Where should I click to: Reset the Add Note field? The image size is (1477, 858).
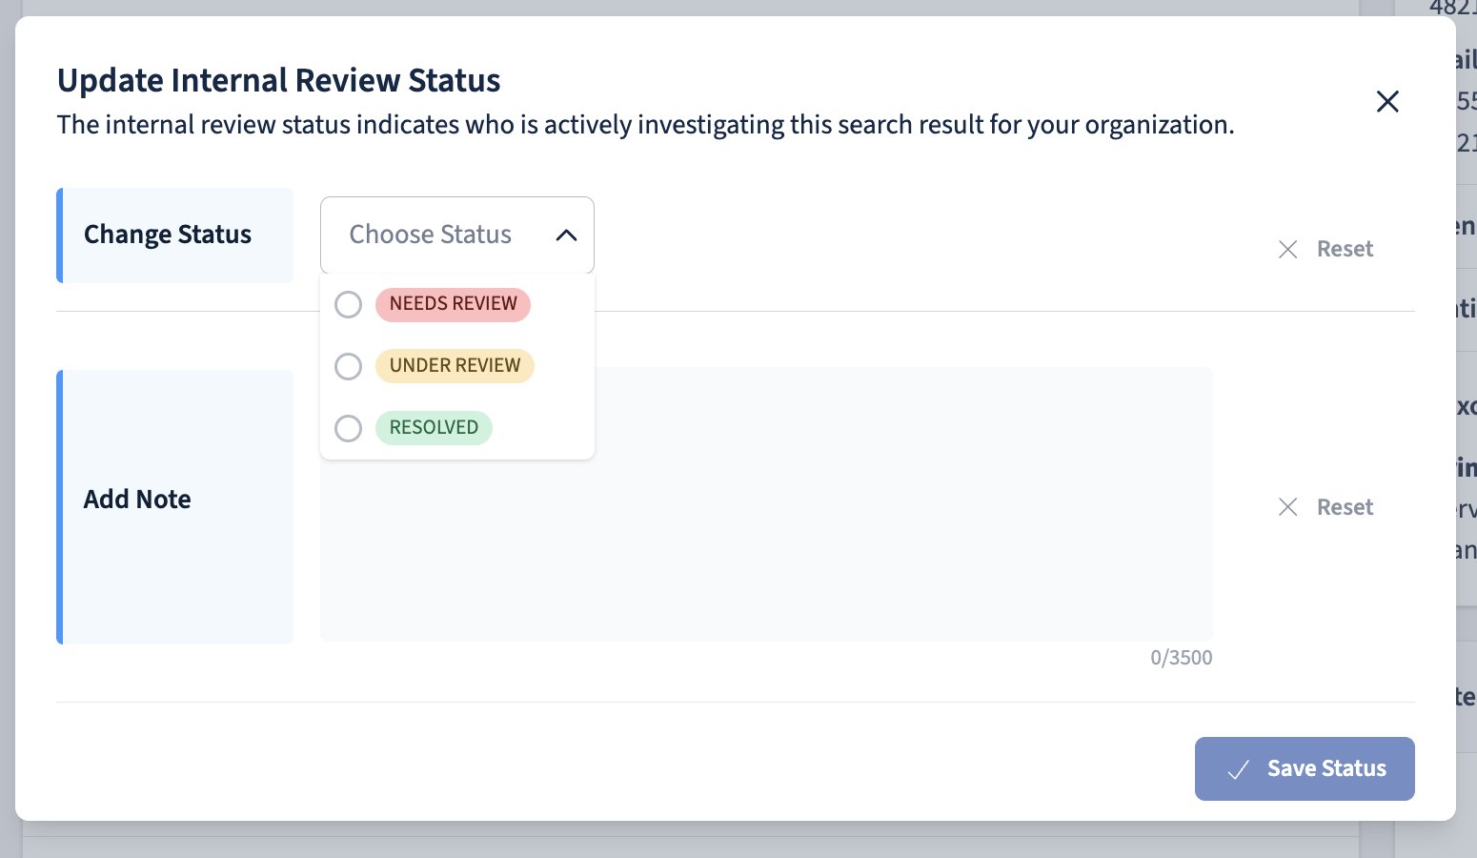click(x=1325, y=507)
